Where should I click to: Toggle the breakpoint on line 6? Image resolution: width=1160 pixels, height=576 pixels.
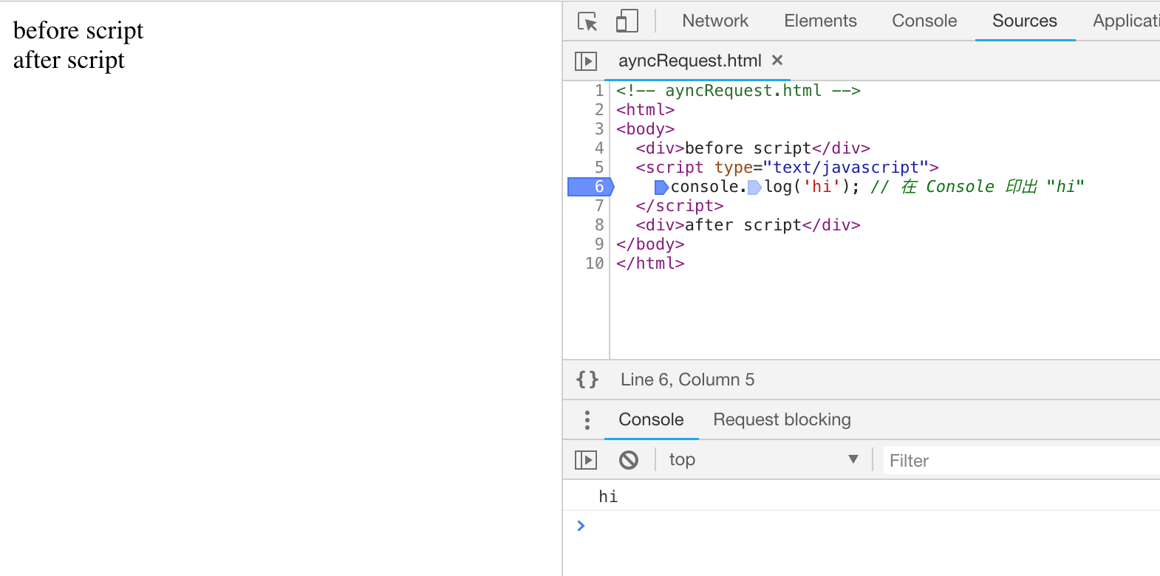pos(590,187)
